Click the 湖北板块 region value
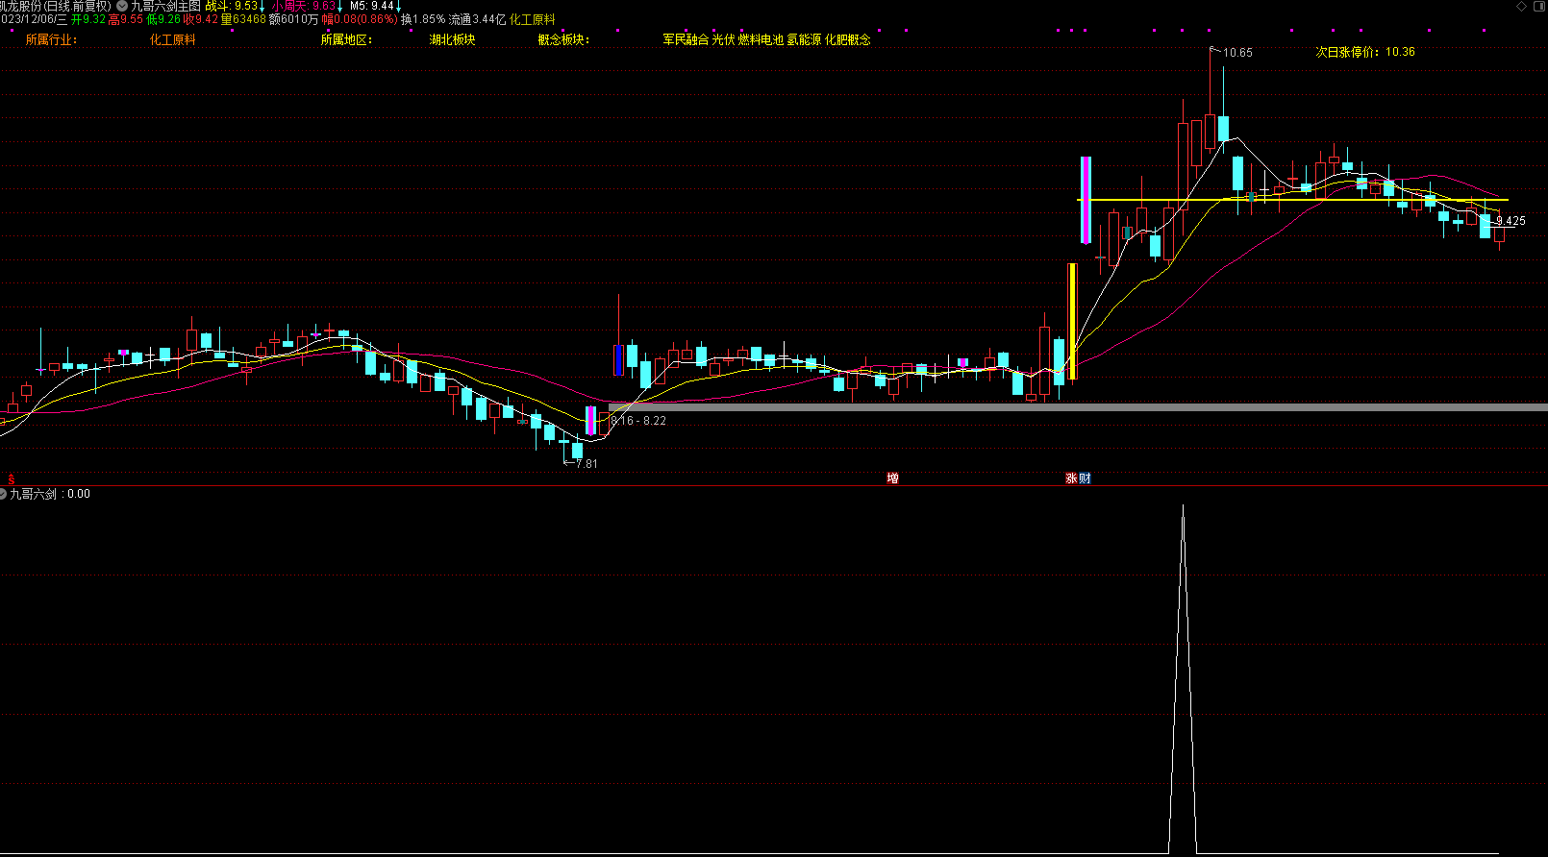This screenshot has width=1548, height=857. click(x=453, y=39)
